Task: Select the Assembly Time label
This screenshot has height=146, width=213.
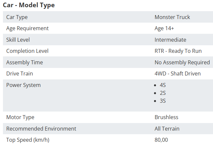Action: pyautogui.click(x=25, y=62)
